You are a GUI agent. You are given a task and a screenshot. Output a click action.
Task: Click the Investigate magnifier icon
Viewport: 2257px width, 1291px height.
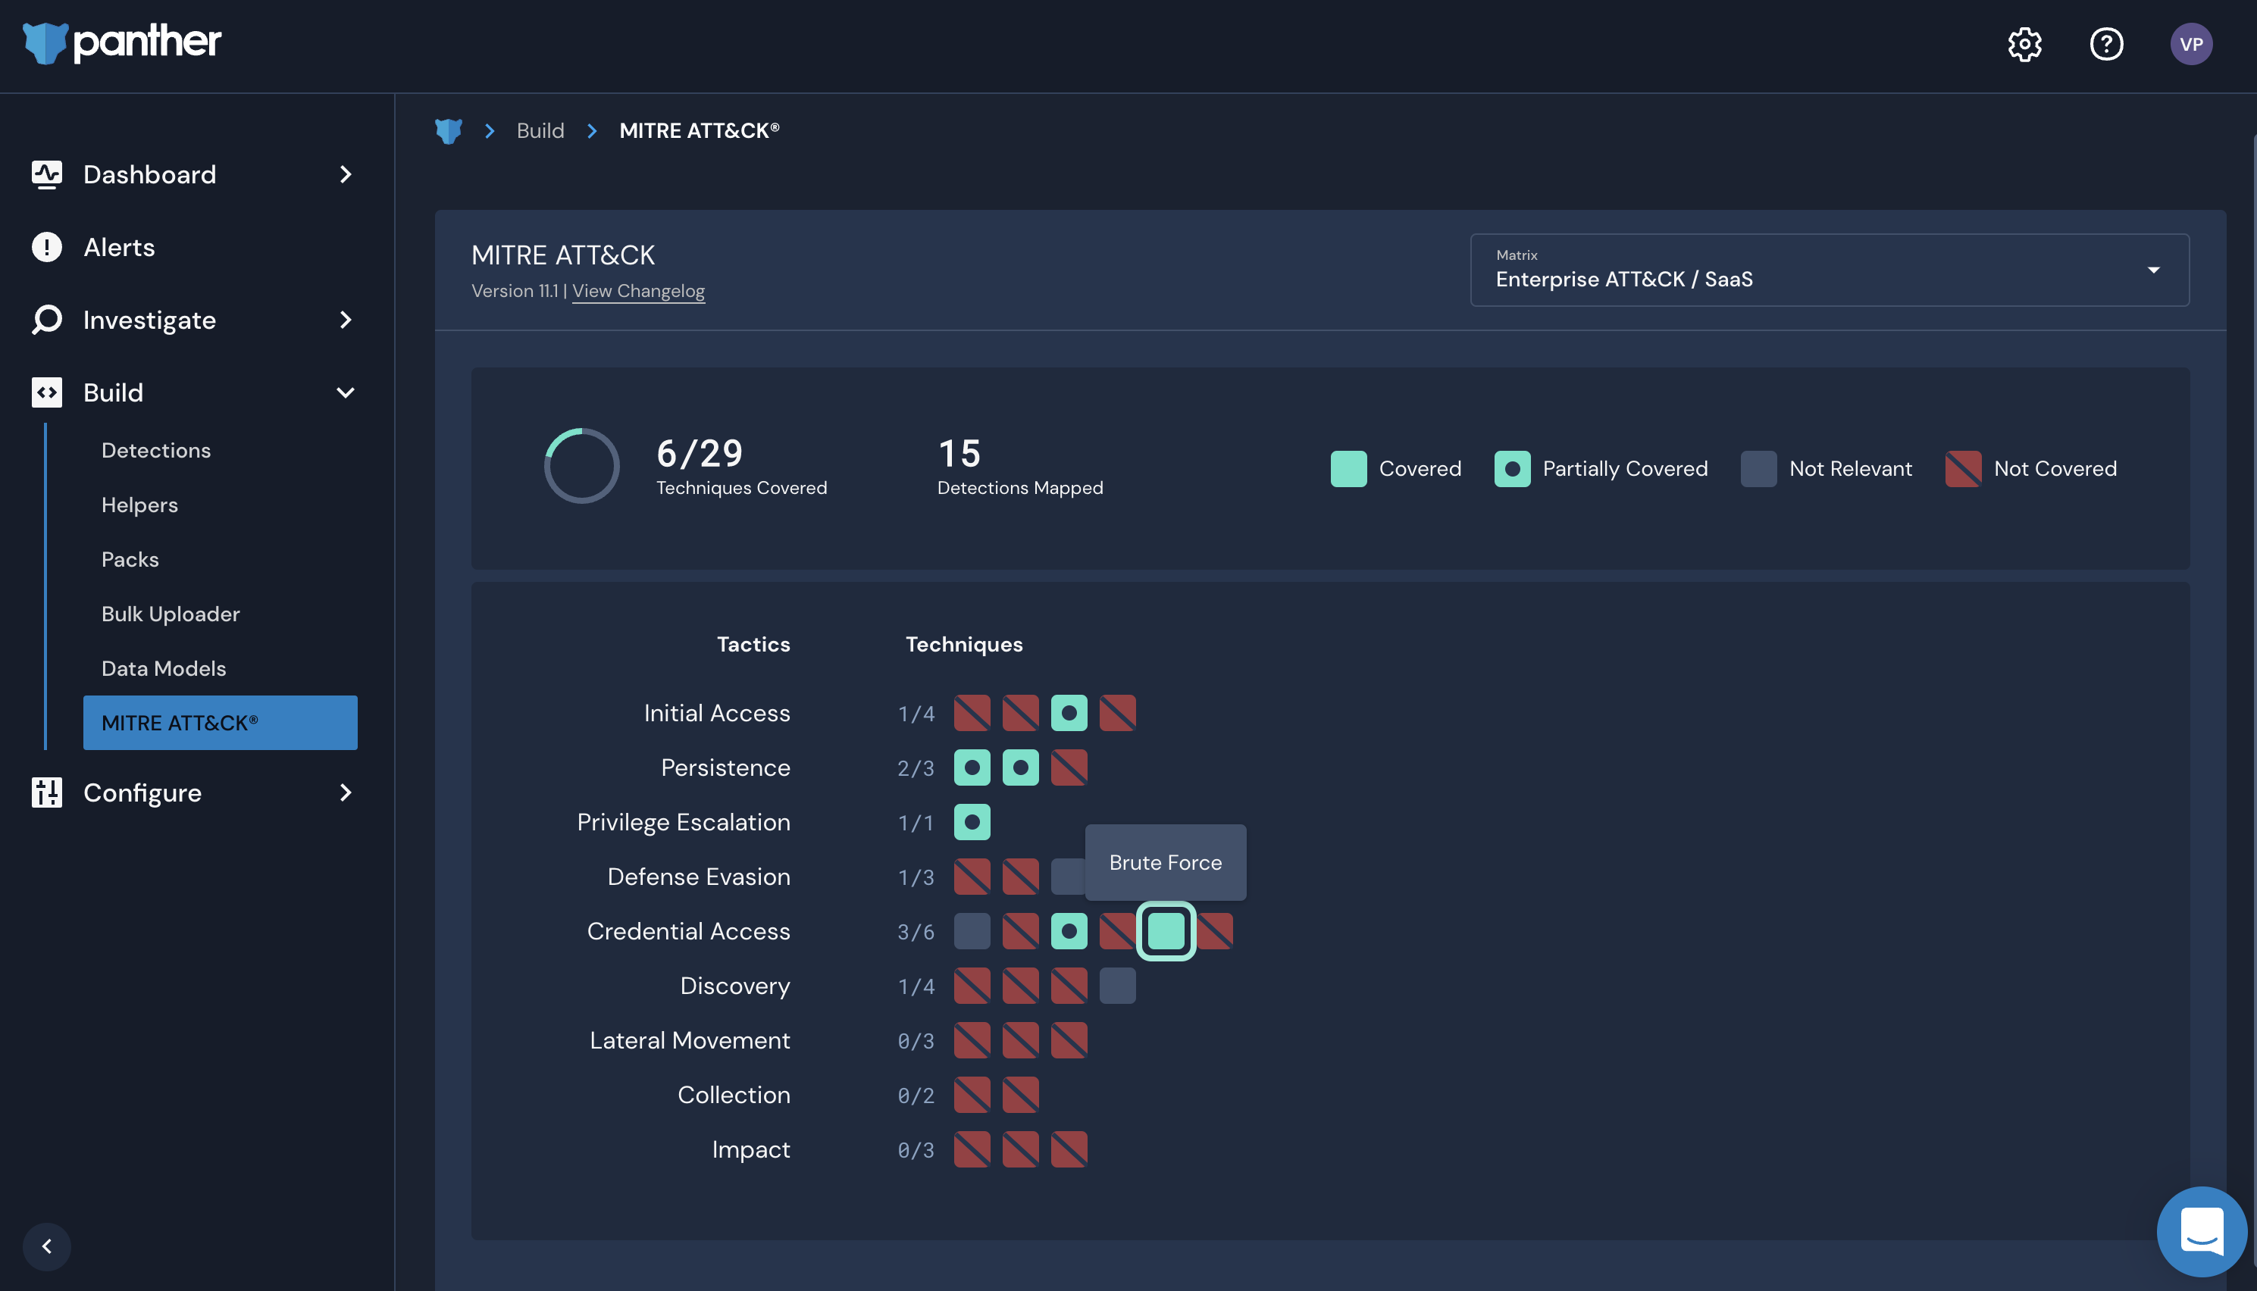[47, 320]
